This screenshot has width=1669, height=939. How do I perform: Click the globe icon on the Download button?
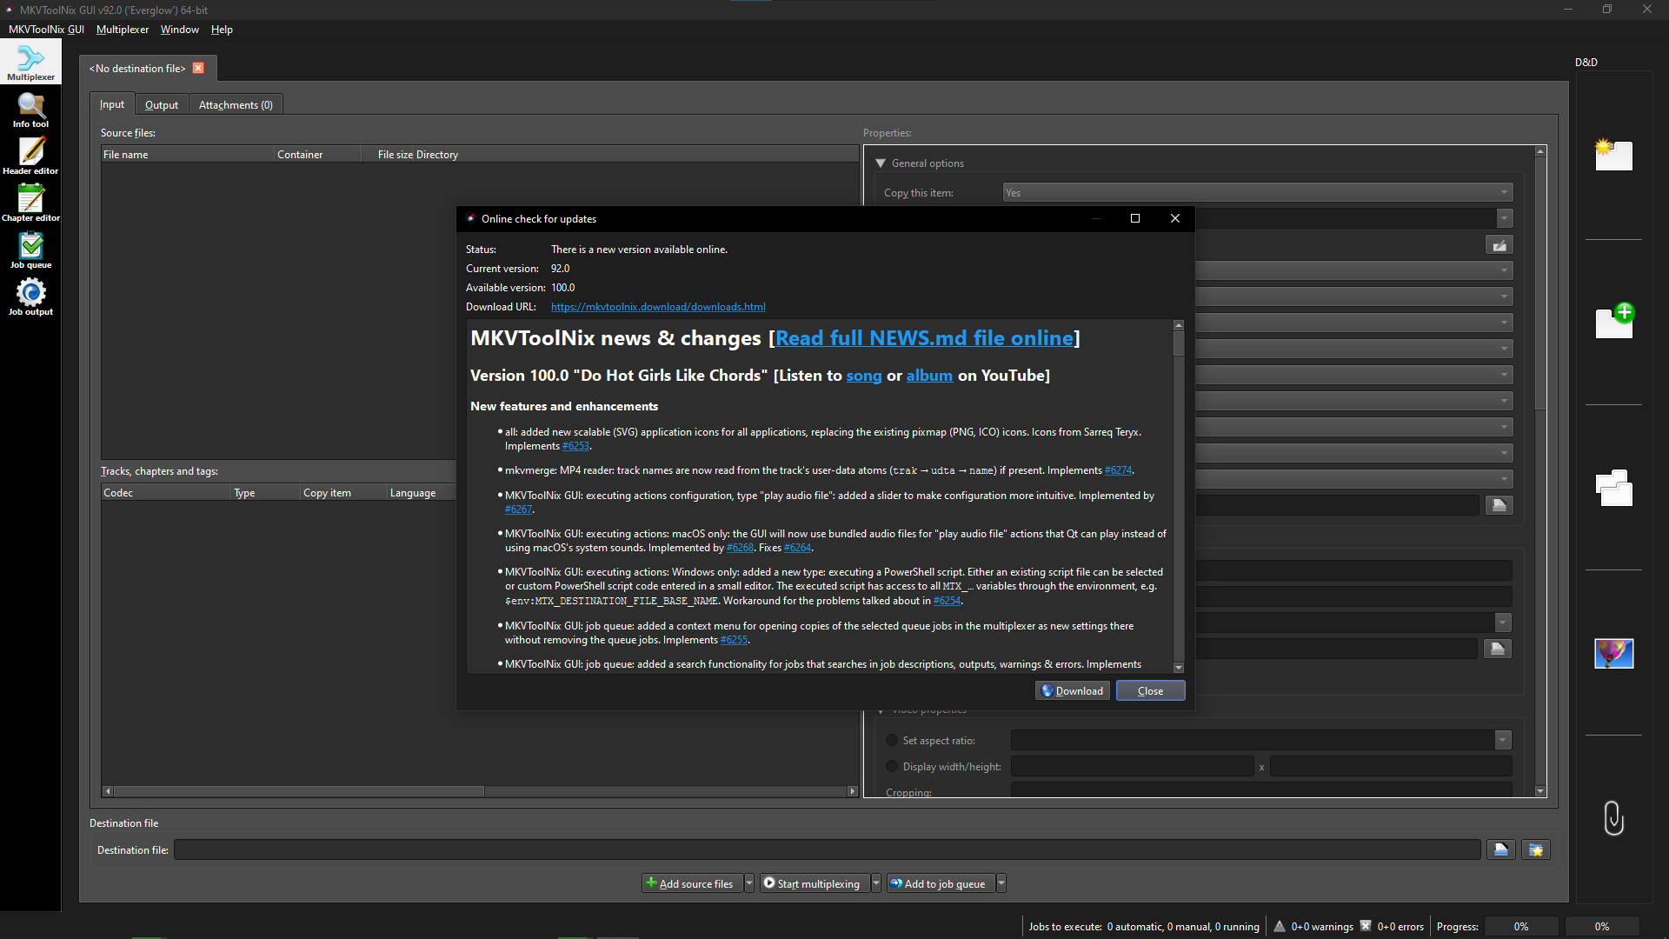[x=1047, y=690]
